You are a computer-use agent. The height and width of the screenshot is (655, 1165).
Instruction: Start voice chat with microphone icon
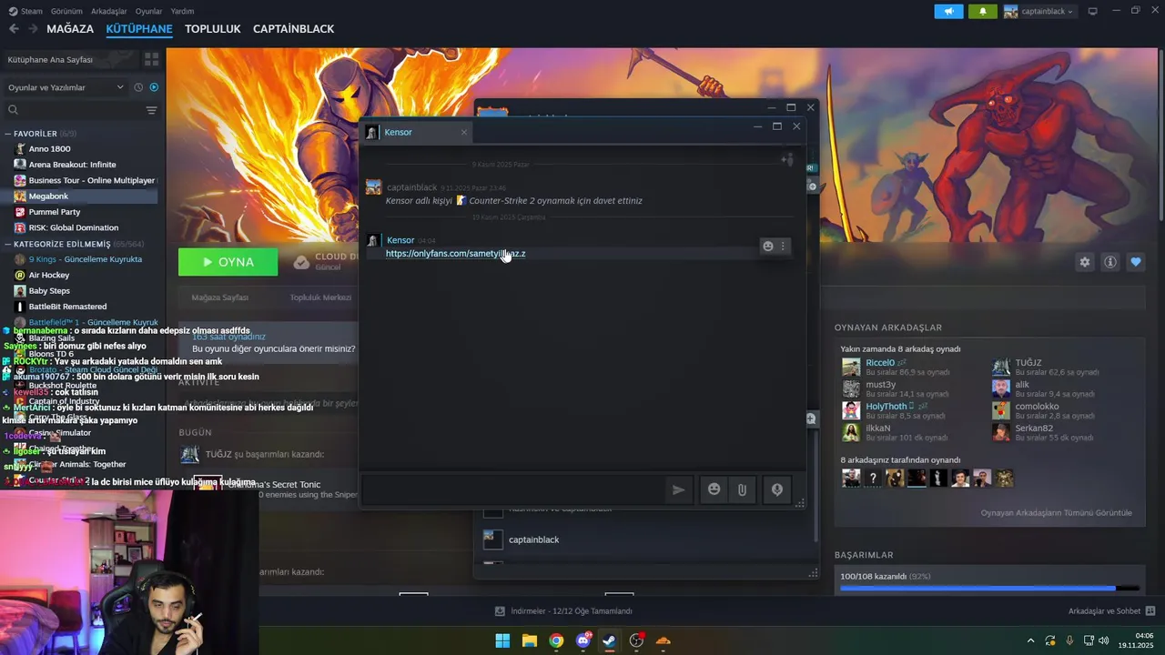[x=777, y=489]
